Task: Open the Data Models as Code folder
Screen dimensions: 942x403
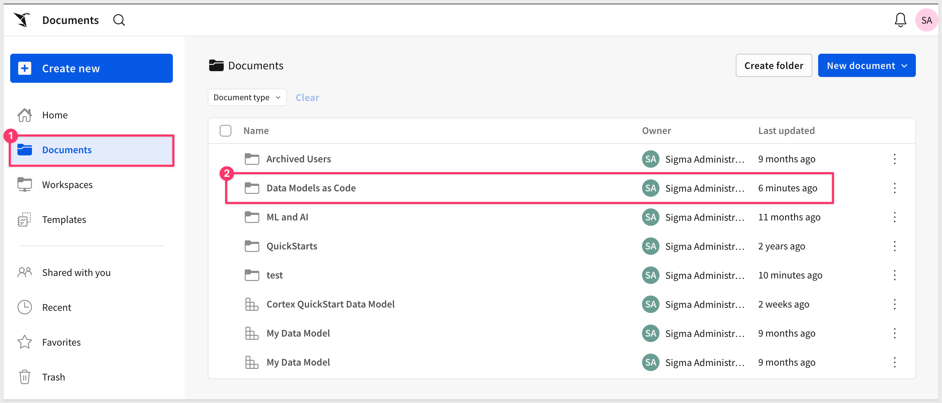Action: tap(311, 188)
